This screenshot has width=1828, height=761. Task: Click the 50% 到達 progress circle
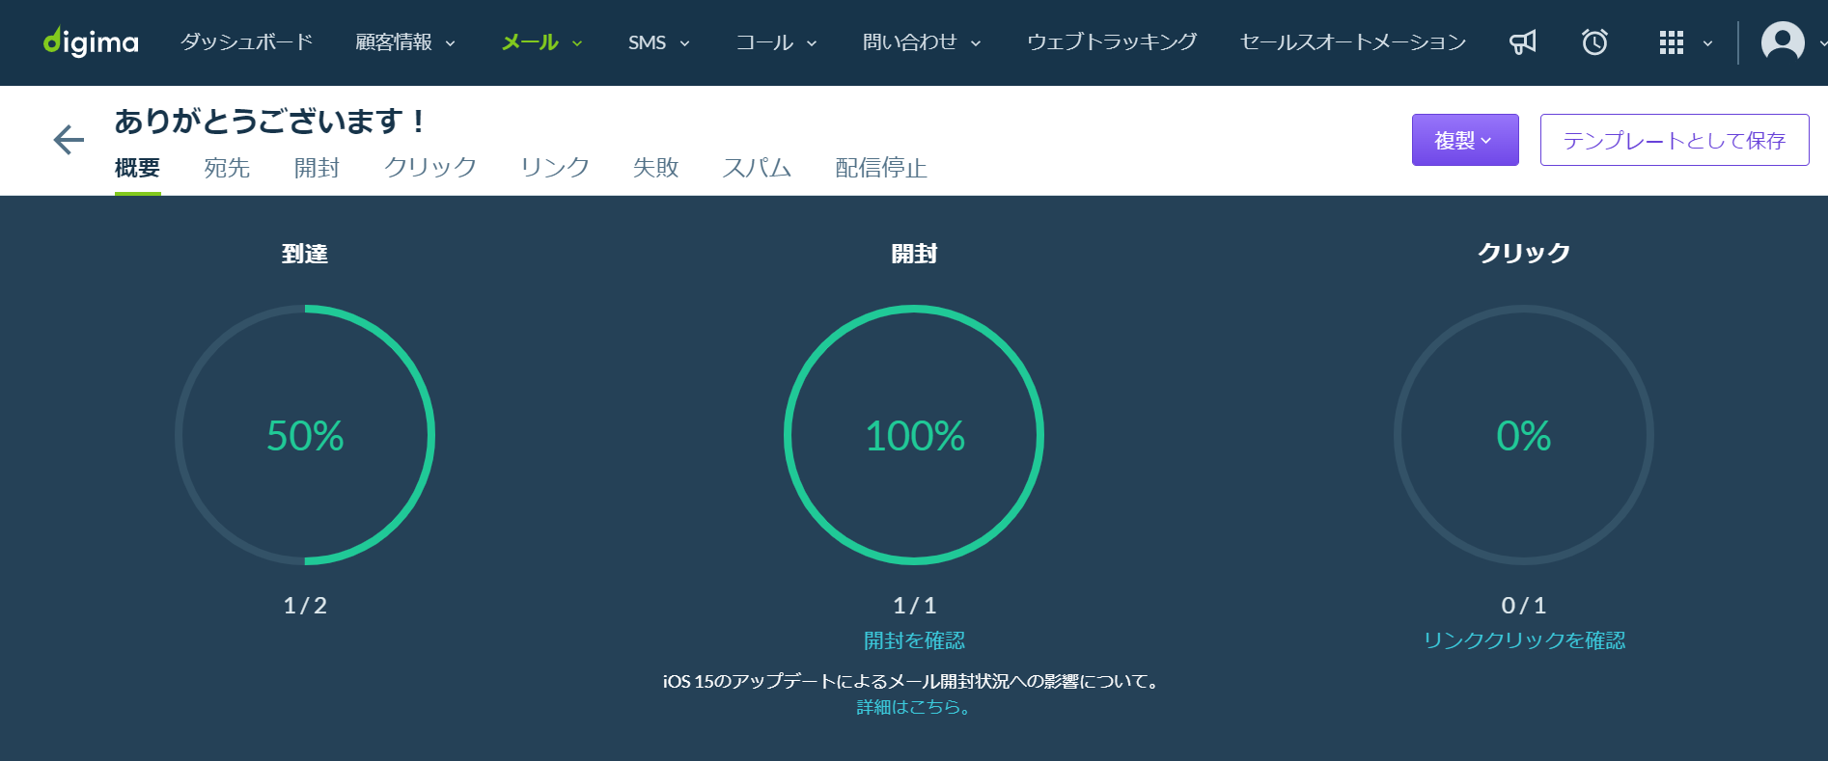[305, 435]
